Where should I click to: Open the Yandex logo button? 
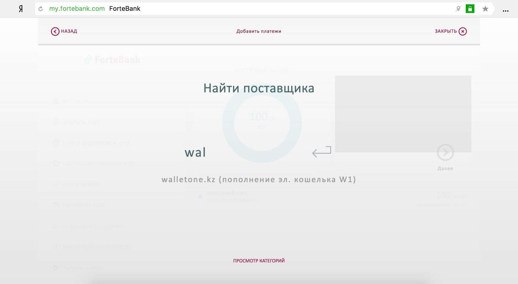[x=21, y=9]
